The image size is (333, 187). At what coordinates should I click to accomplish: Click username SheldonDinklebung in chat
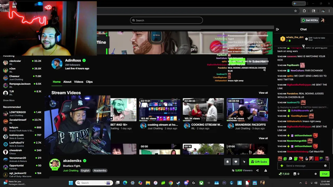(x=297, y=152)
